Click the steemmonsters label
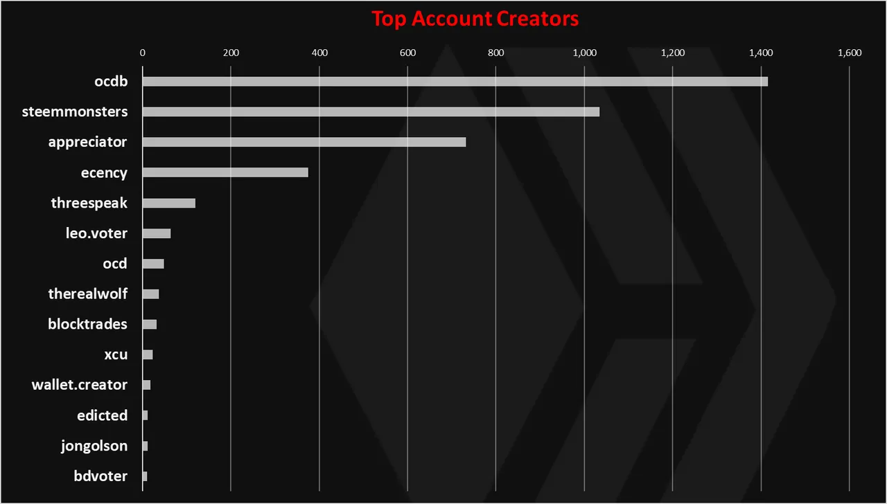 [75, 111]
